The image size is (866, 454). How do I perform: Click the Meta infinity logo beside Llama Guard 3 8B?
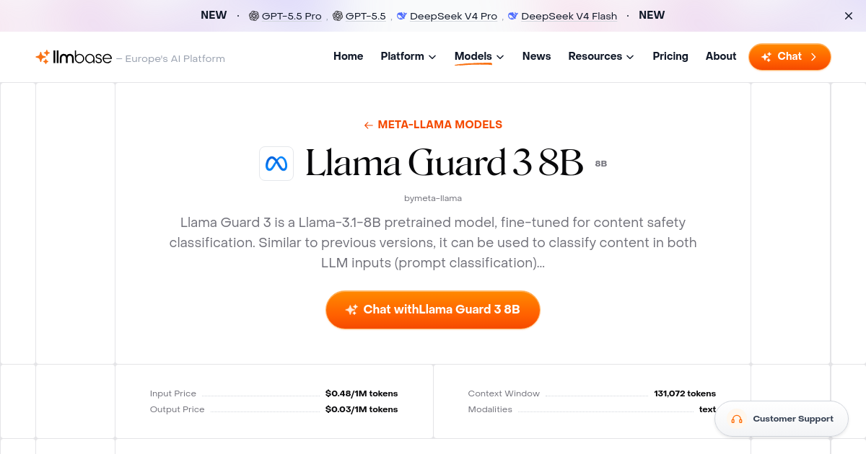tap(276, 164)
